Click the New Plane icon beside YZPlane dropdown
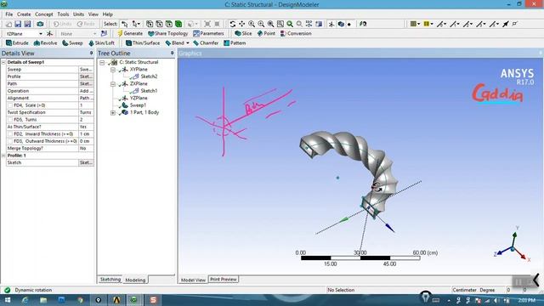The height and width of the screenshot is (306, 544). tap(49, 34)
